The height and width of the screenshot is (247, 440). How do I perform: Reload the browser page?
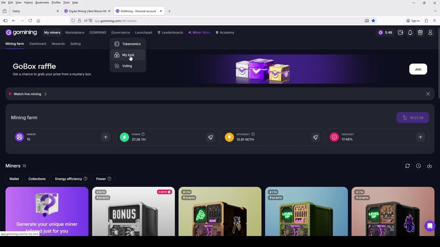pyautogui.click(x=30, y=21)
